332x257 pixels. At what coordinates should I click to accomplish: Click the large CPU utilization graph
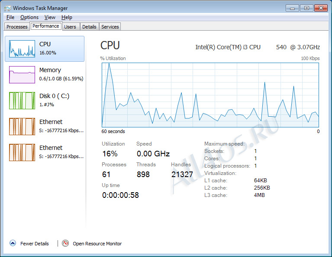coord(210,95)
